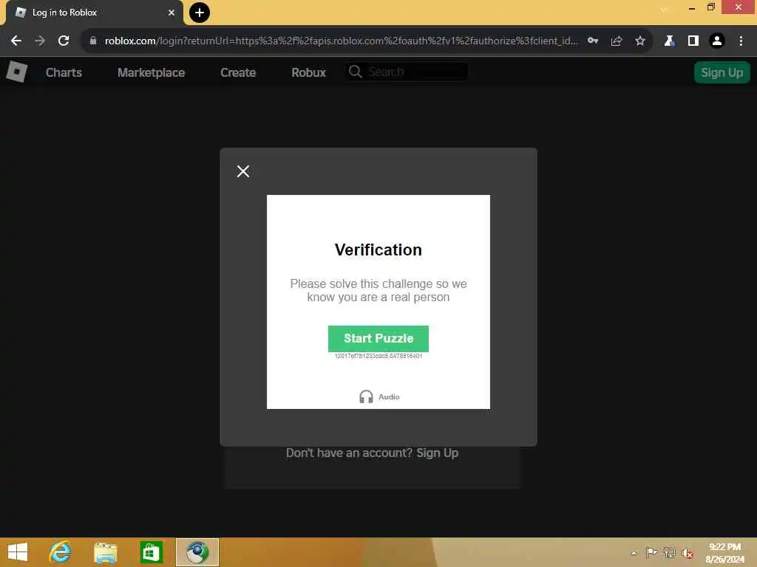Launch Internet Explorer from the taskbar

(x=61, y=552)
